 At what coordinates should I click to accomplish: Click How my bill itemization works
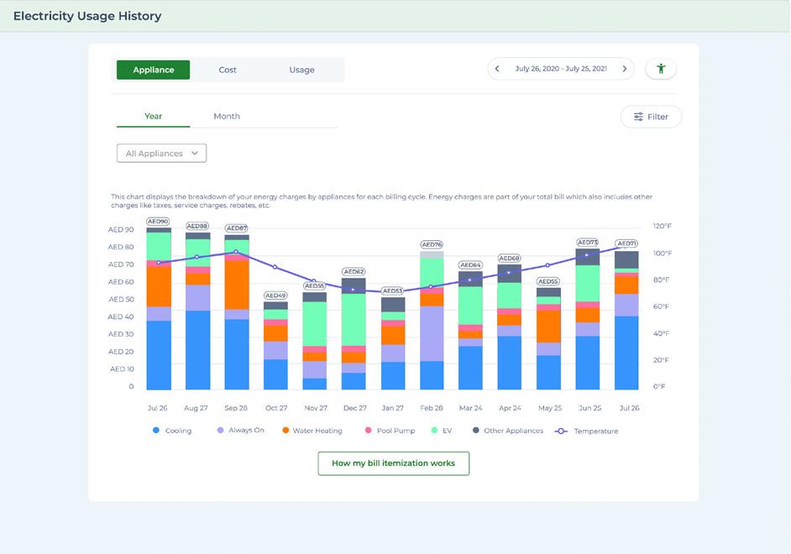coord(394,463)
